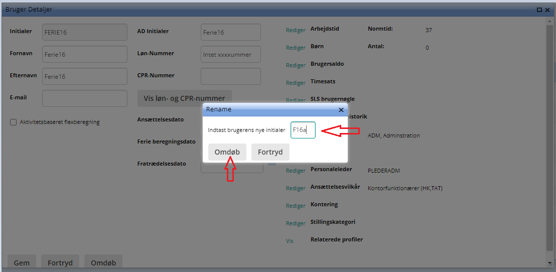Click Omdøb button in Rename dialog

click(x=227, y=152)
